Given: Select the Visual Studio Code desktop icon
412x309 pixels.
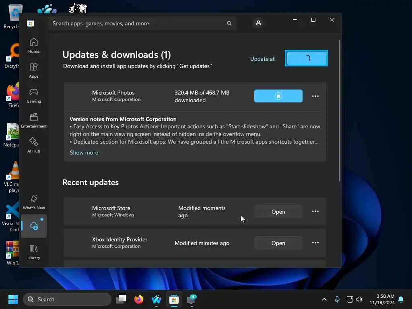Looking at the screenshot, I should pyautogui.click(x=10, y=216).
